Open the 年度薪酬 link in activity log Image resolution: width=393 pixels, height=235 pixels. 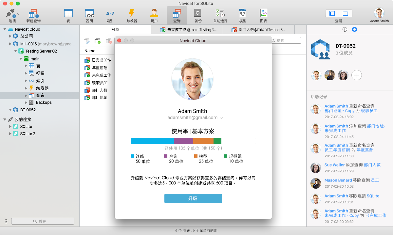tap(365, 150)
